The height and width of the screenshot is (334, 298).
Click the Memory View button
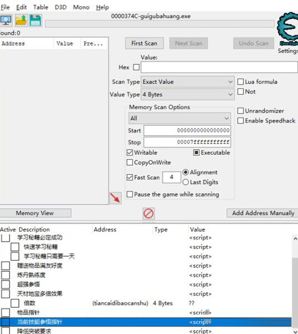pos(35,213)
